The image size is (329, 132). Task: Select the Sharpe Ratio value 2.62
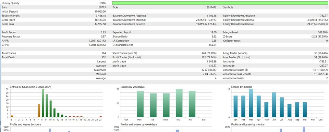214,36
